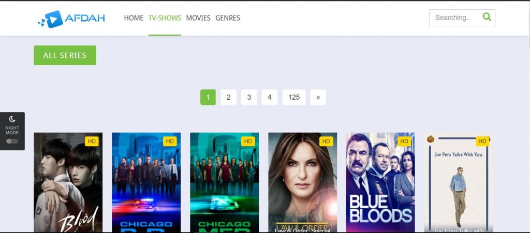The image size is (530, 233).
Task: Open the Movies menu item
Action: 198,18
